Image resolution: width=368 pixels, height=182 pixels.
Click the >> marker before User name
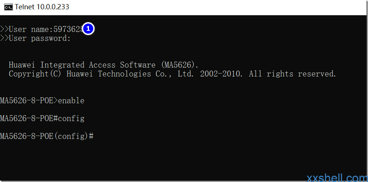click(x=4, y=29)
